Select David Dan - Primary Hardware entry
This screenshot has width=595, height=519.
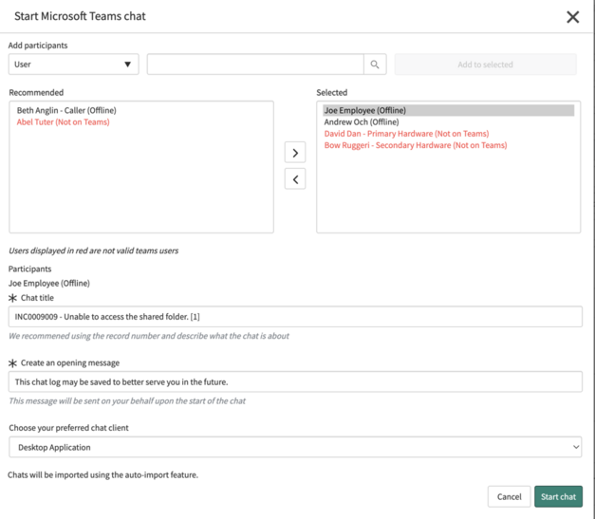pyautogui.click(x=406, y=134)
